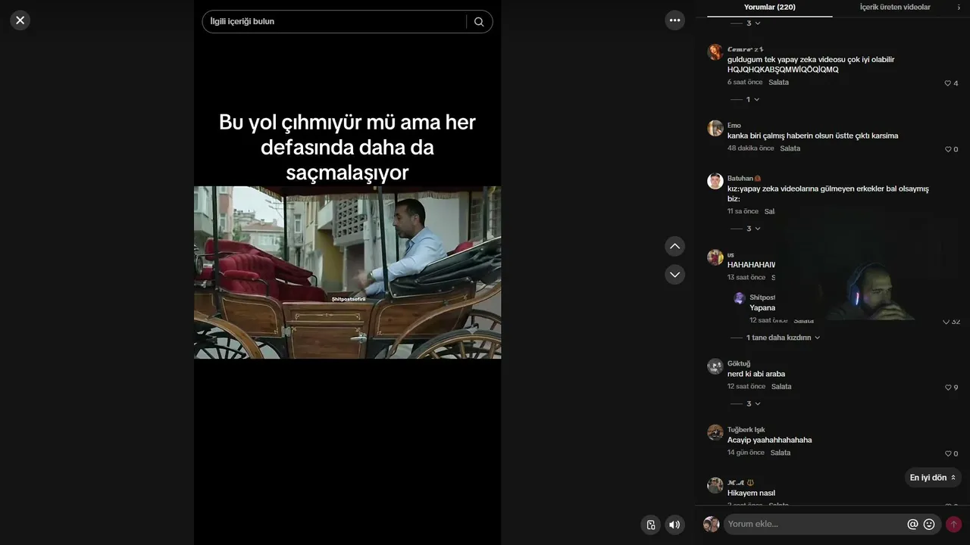The width and height of the screenshot is (970, 545).
Task: Click 'Salata' reply link under Göktuğ's comment
Action: tap(781, 387)
